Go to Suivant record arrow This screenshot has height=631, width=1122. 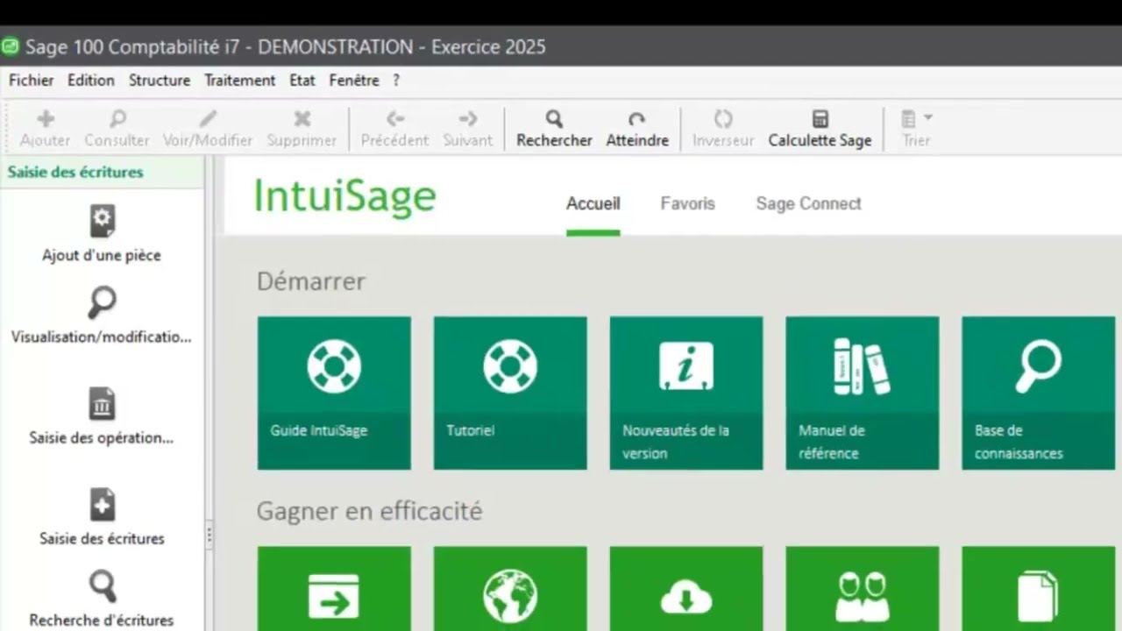468,118
